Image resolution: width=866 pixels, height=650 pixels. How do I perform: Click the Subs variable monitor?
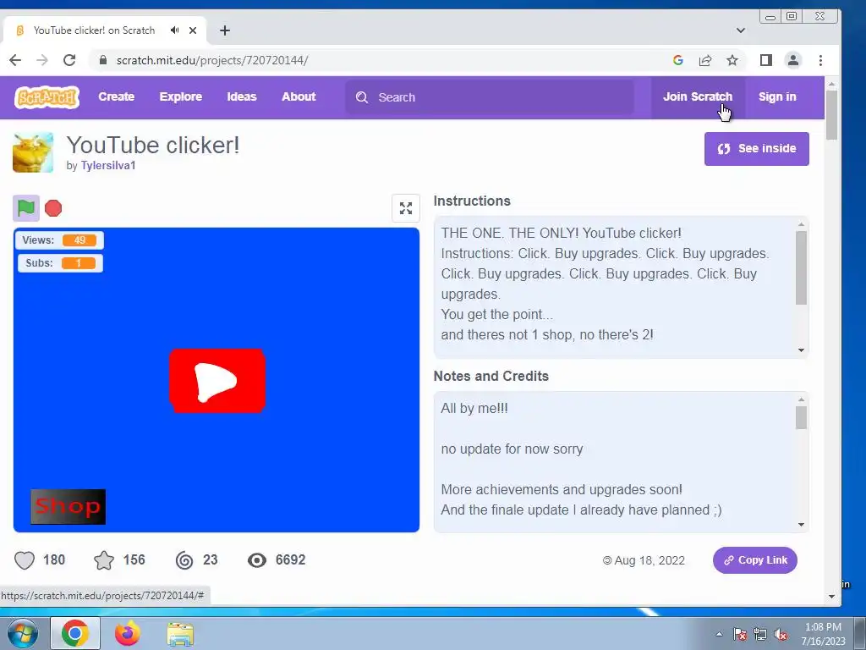coord(60,263)
